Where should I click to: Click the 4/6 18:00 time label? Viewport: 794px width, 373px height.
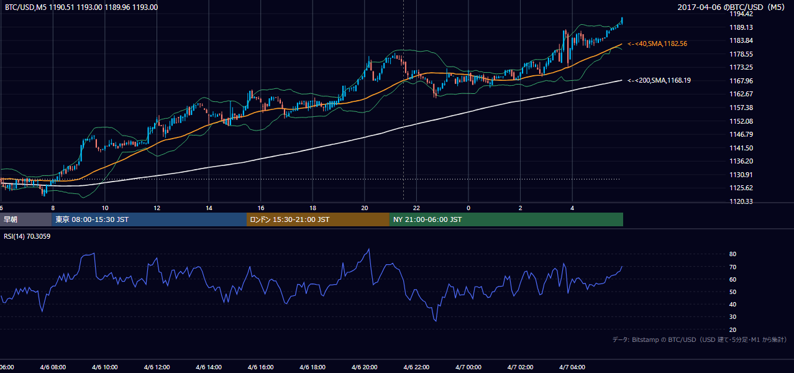(x=313, y=367)
